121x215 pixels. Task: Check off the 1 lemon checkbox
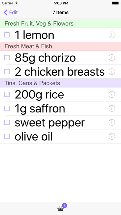tap(7, 35)
